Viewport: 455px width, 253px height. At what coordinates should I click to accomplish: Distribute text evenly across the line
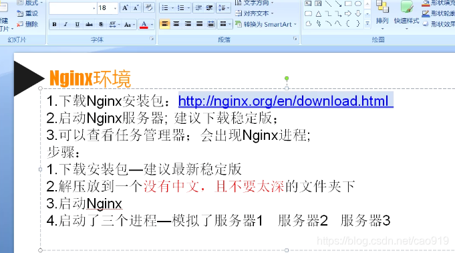click(x=211, y=24)
